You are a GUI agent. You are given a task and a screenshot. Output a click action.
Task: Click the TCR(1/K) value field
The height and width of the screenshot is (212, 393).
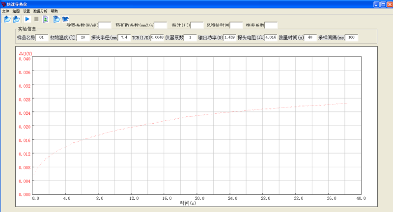point(157,37)
